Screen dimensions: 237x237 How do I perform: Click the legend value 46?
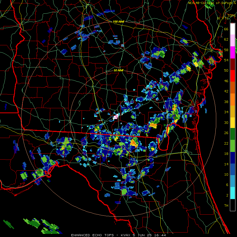[x=226, y=81]
